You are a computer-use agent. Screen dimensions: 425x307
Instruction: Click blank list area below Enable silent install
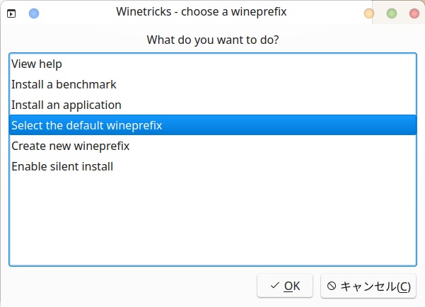pos(212,219)
